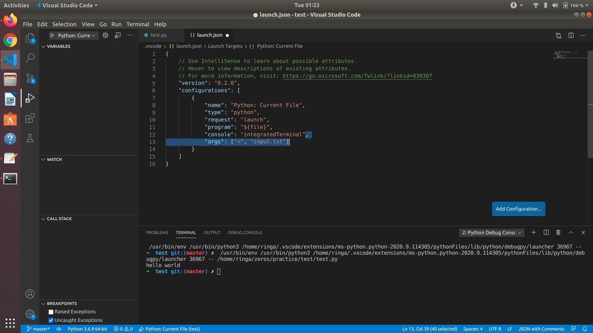Create a new terminal with plus icon
The image size is (593, 333).
(x=534, y=233)
